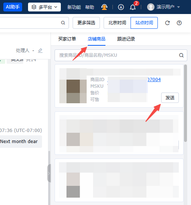This screenshot has width=191, height=205.
Task: Switch to 站点时间
Action: click(144, 23)
